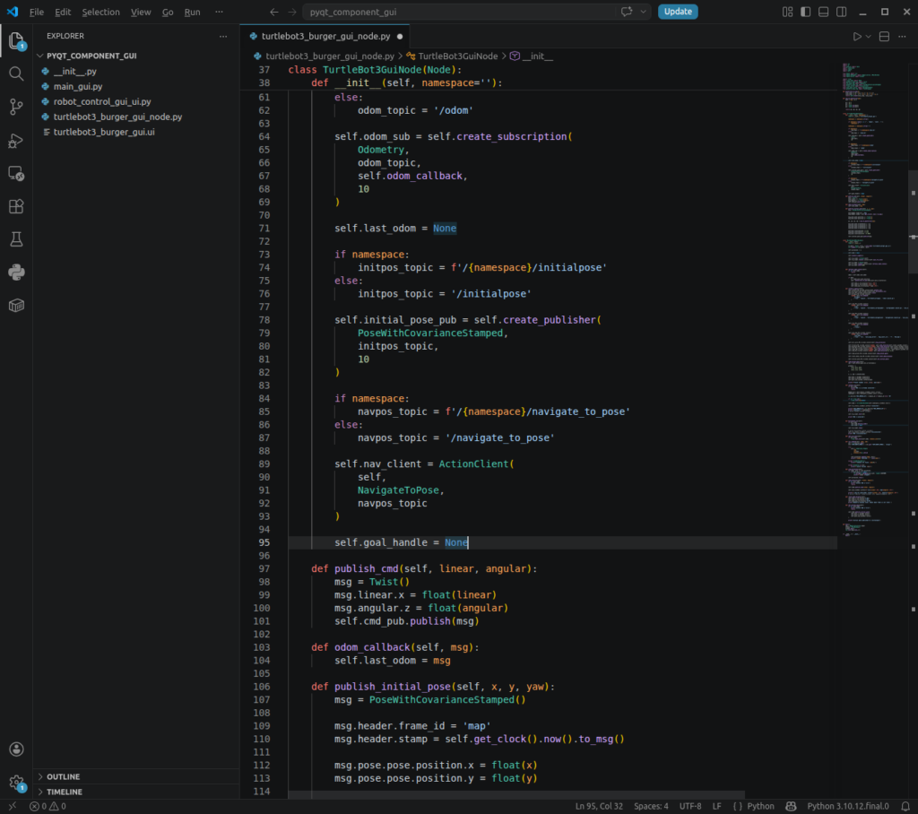Go back with the left arrow

(x=274, y=12)
